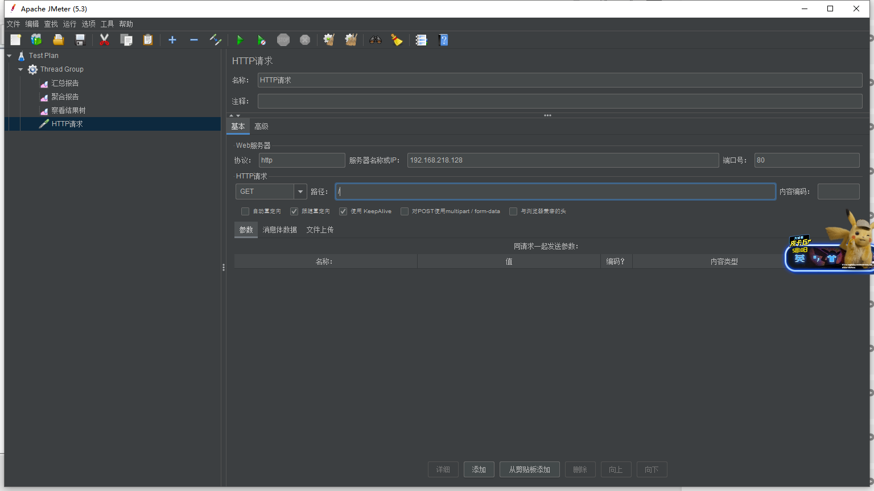Click the 向下 button
The height and width of the screenshot is (491, 874).
click(652, 469)
